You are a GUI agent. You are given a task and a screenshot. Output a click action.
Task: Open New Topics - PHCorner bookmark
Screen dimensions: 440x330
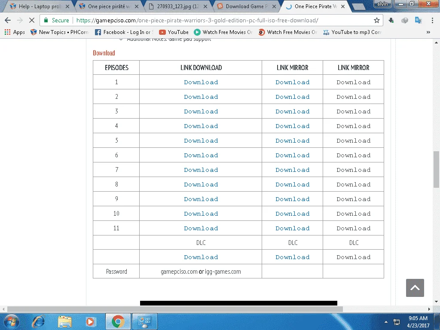pos(59,32)
